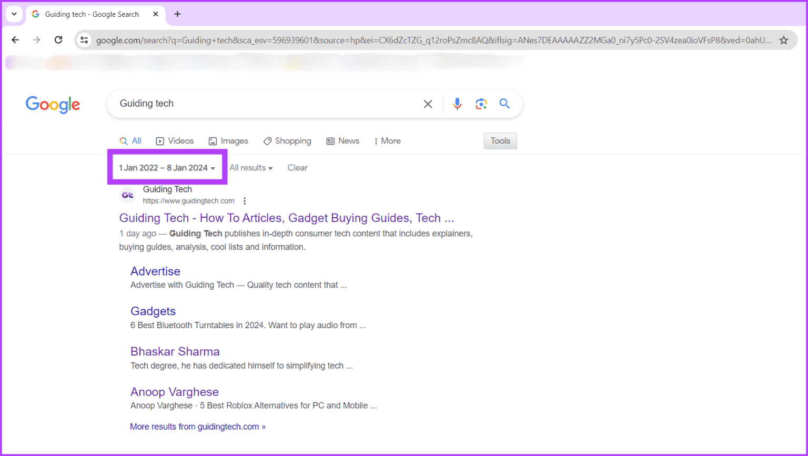Clear the applied search filters
Image resolution: width=808 pixels, height=456 pixels.
pos(297,168)
